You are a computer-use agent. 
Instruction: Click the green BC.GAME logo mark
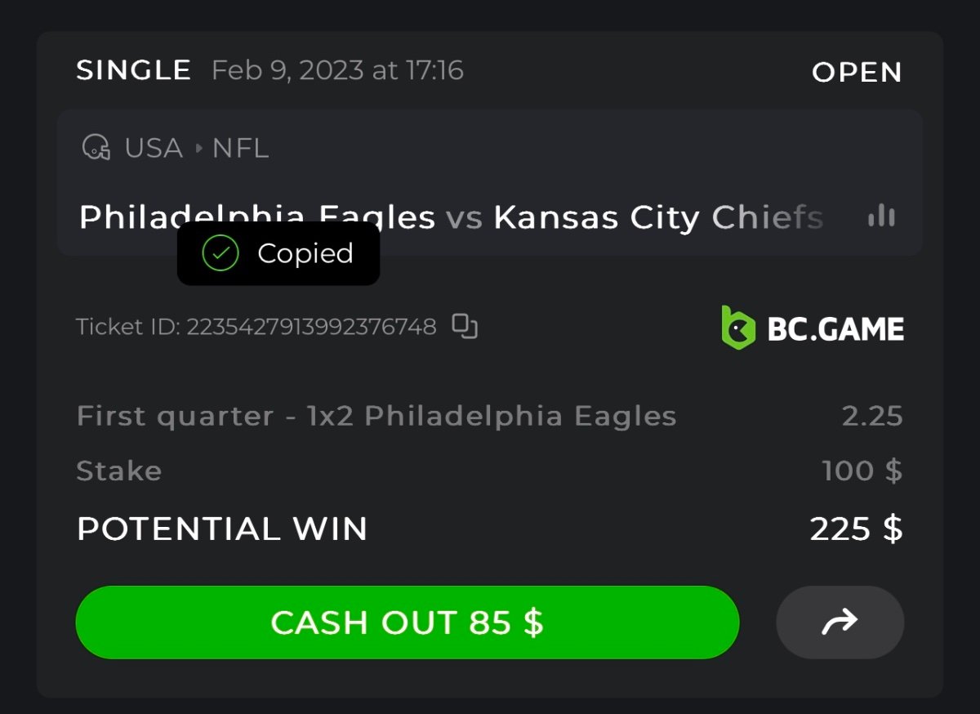738,328
